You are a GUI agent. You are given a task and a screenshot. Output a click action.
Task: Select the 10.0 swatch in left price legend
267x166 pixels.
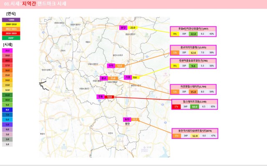tap(8, 100)
